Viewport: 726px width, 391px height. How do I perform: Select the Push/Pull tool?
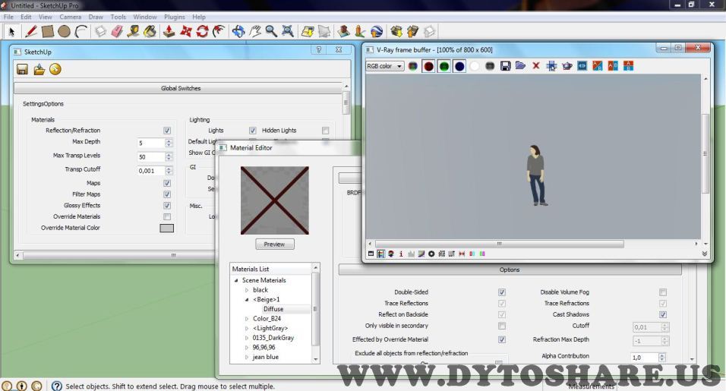(169, 31)
